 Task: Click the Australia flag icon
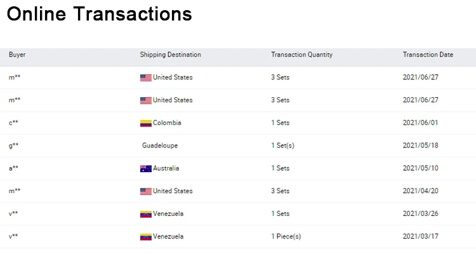click(x=146, y=168)
